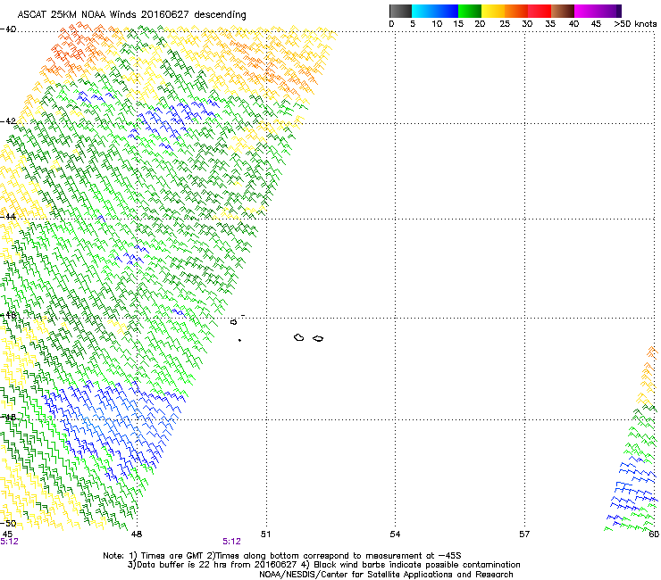The width and height of the screenshot is (661, 580).
Task: Click the 57 longitude axis label
Action: [x=524, y=534]
